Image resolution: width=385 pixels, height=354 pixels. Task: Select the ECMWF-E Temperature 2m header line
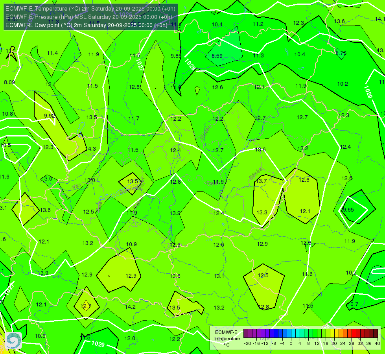[90, 9]
